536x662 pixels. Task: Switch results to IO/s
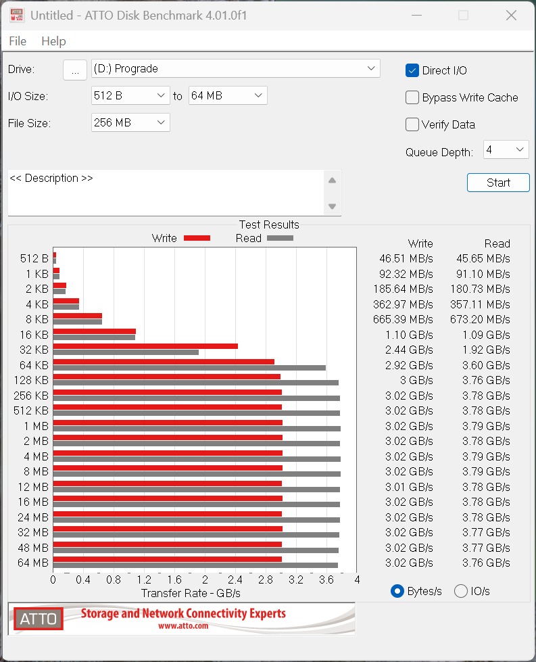tap(461, 591)
